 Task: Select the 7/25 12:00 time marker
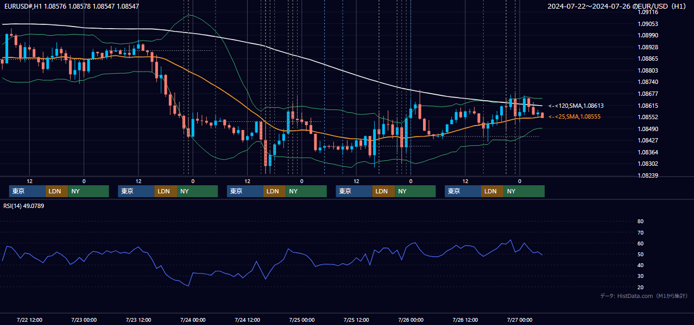tap(356, 320)
